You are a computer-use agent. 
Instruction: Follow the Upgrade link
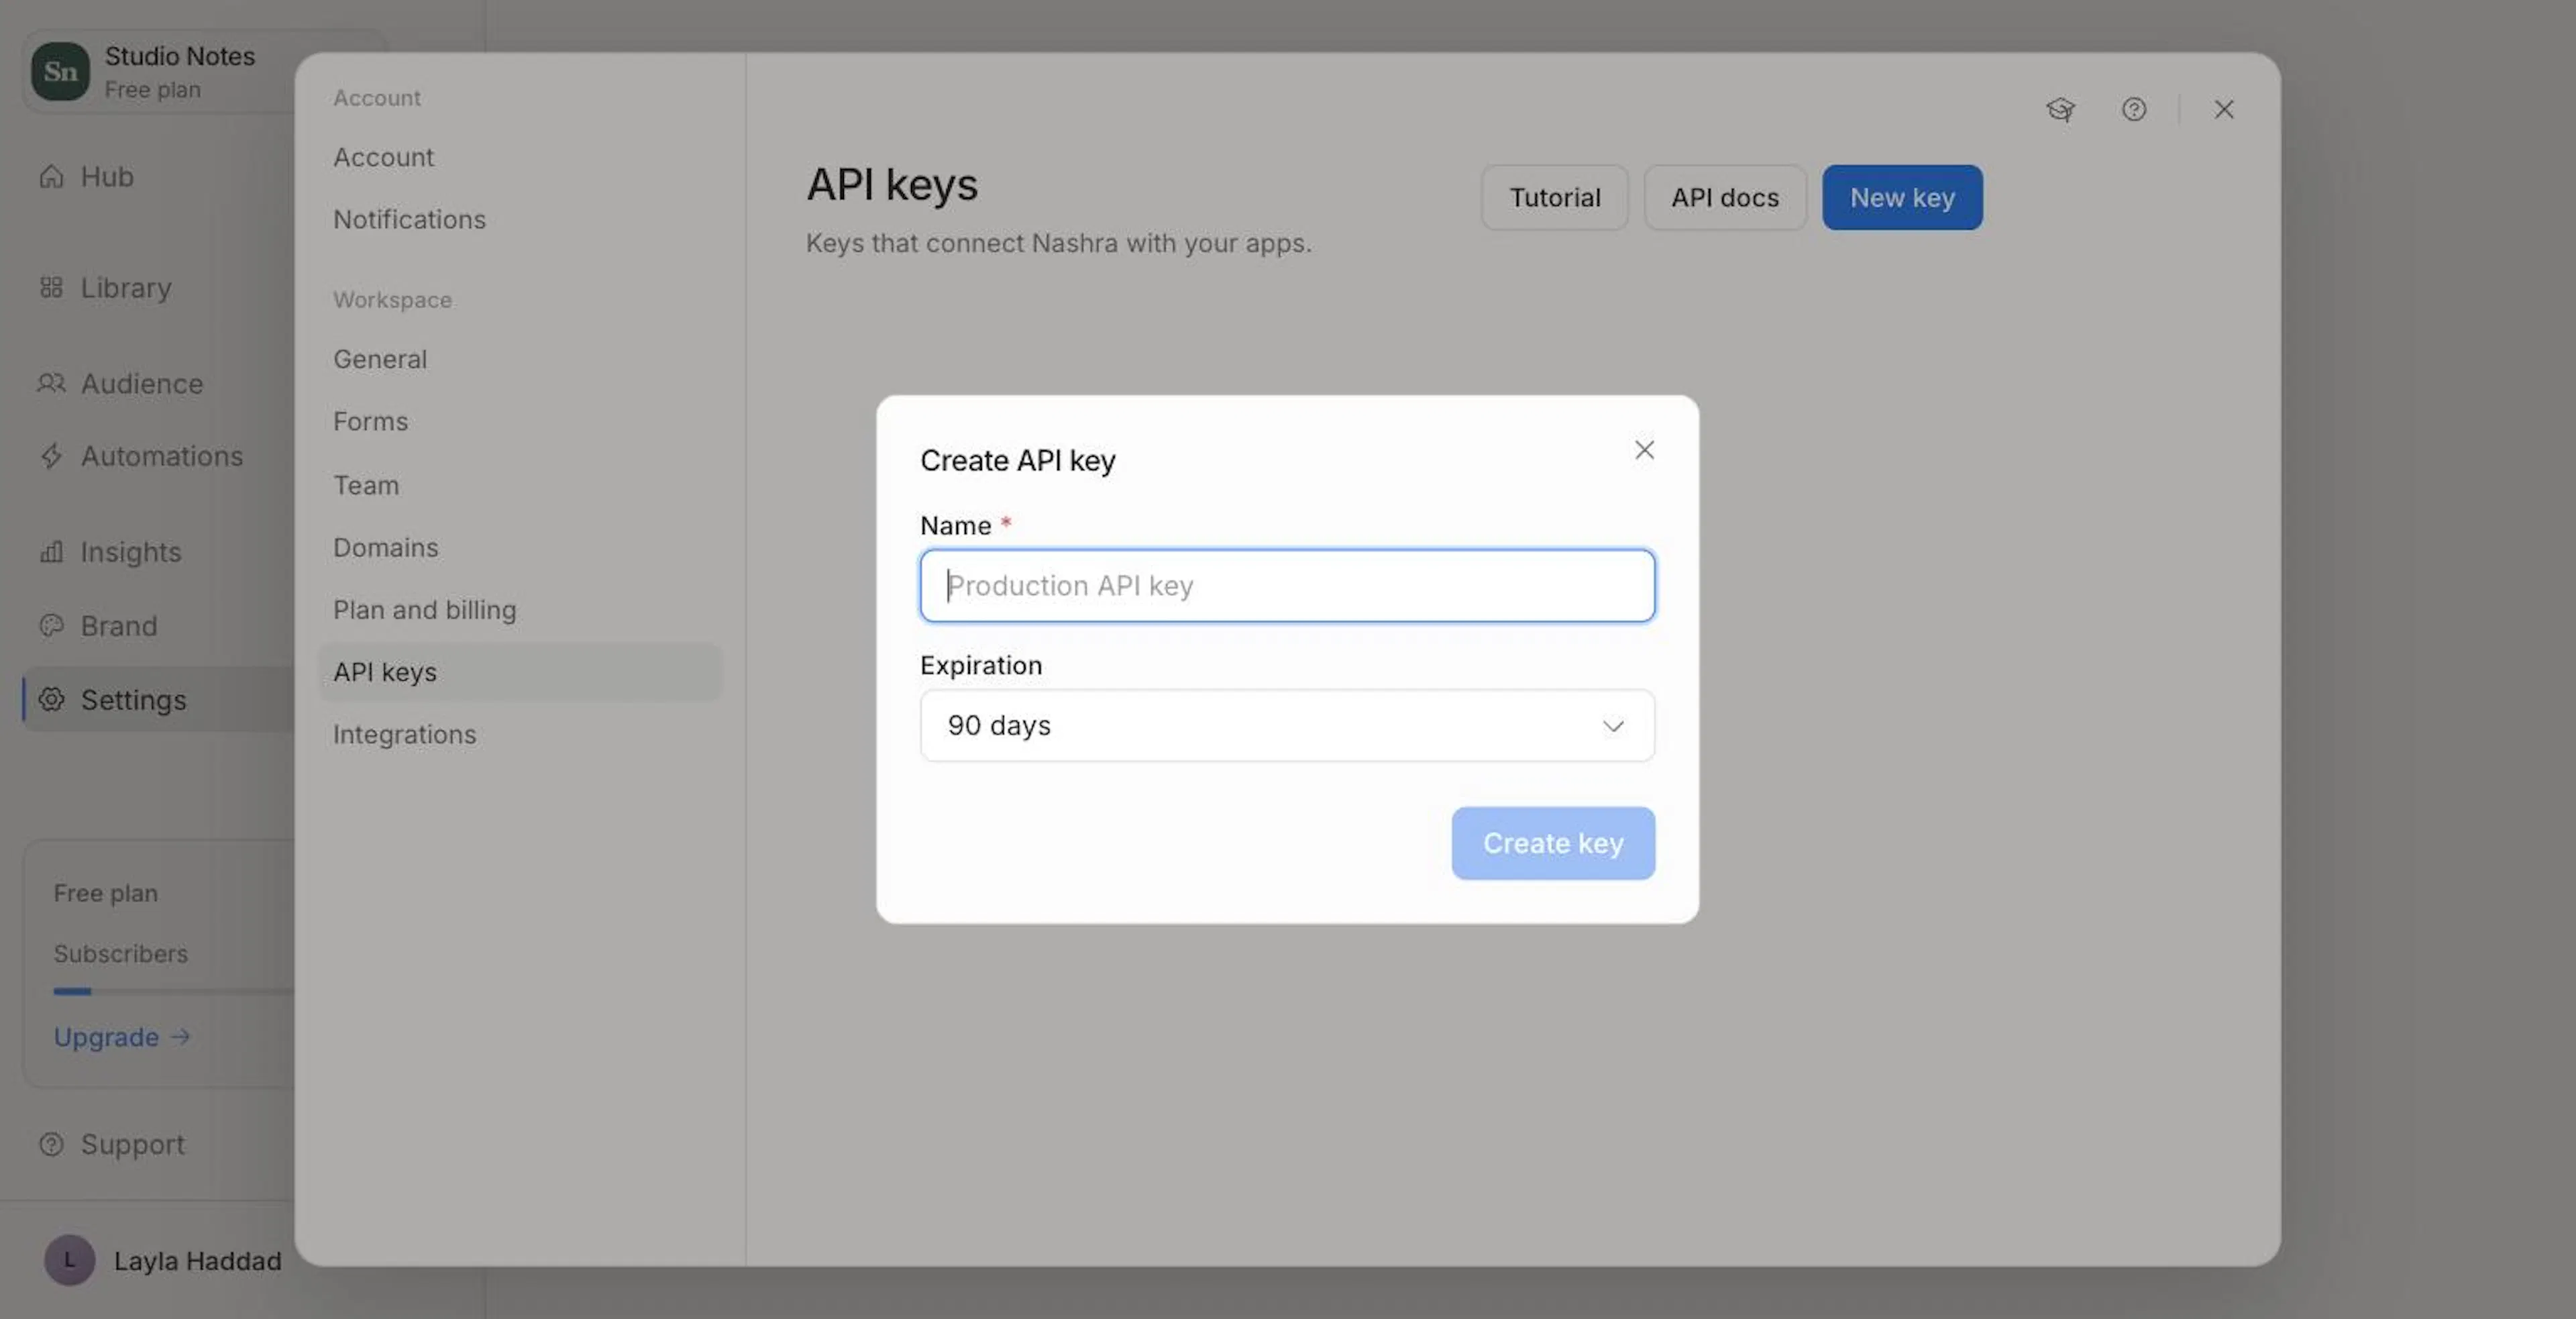click(x=121, y=1037)
